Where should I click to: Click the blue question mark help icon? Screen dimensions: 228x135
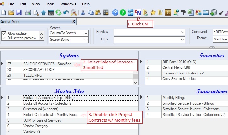click(x=115, y=13)
